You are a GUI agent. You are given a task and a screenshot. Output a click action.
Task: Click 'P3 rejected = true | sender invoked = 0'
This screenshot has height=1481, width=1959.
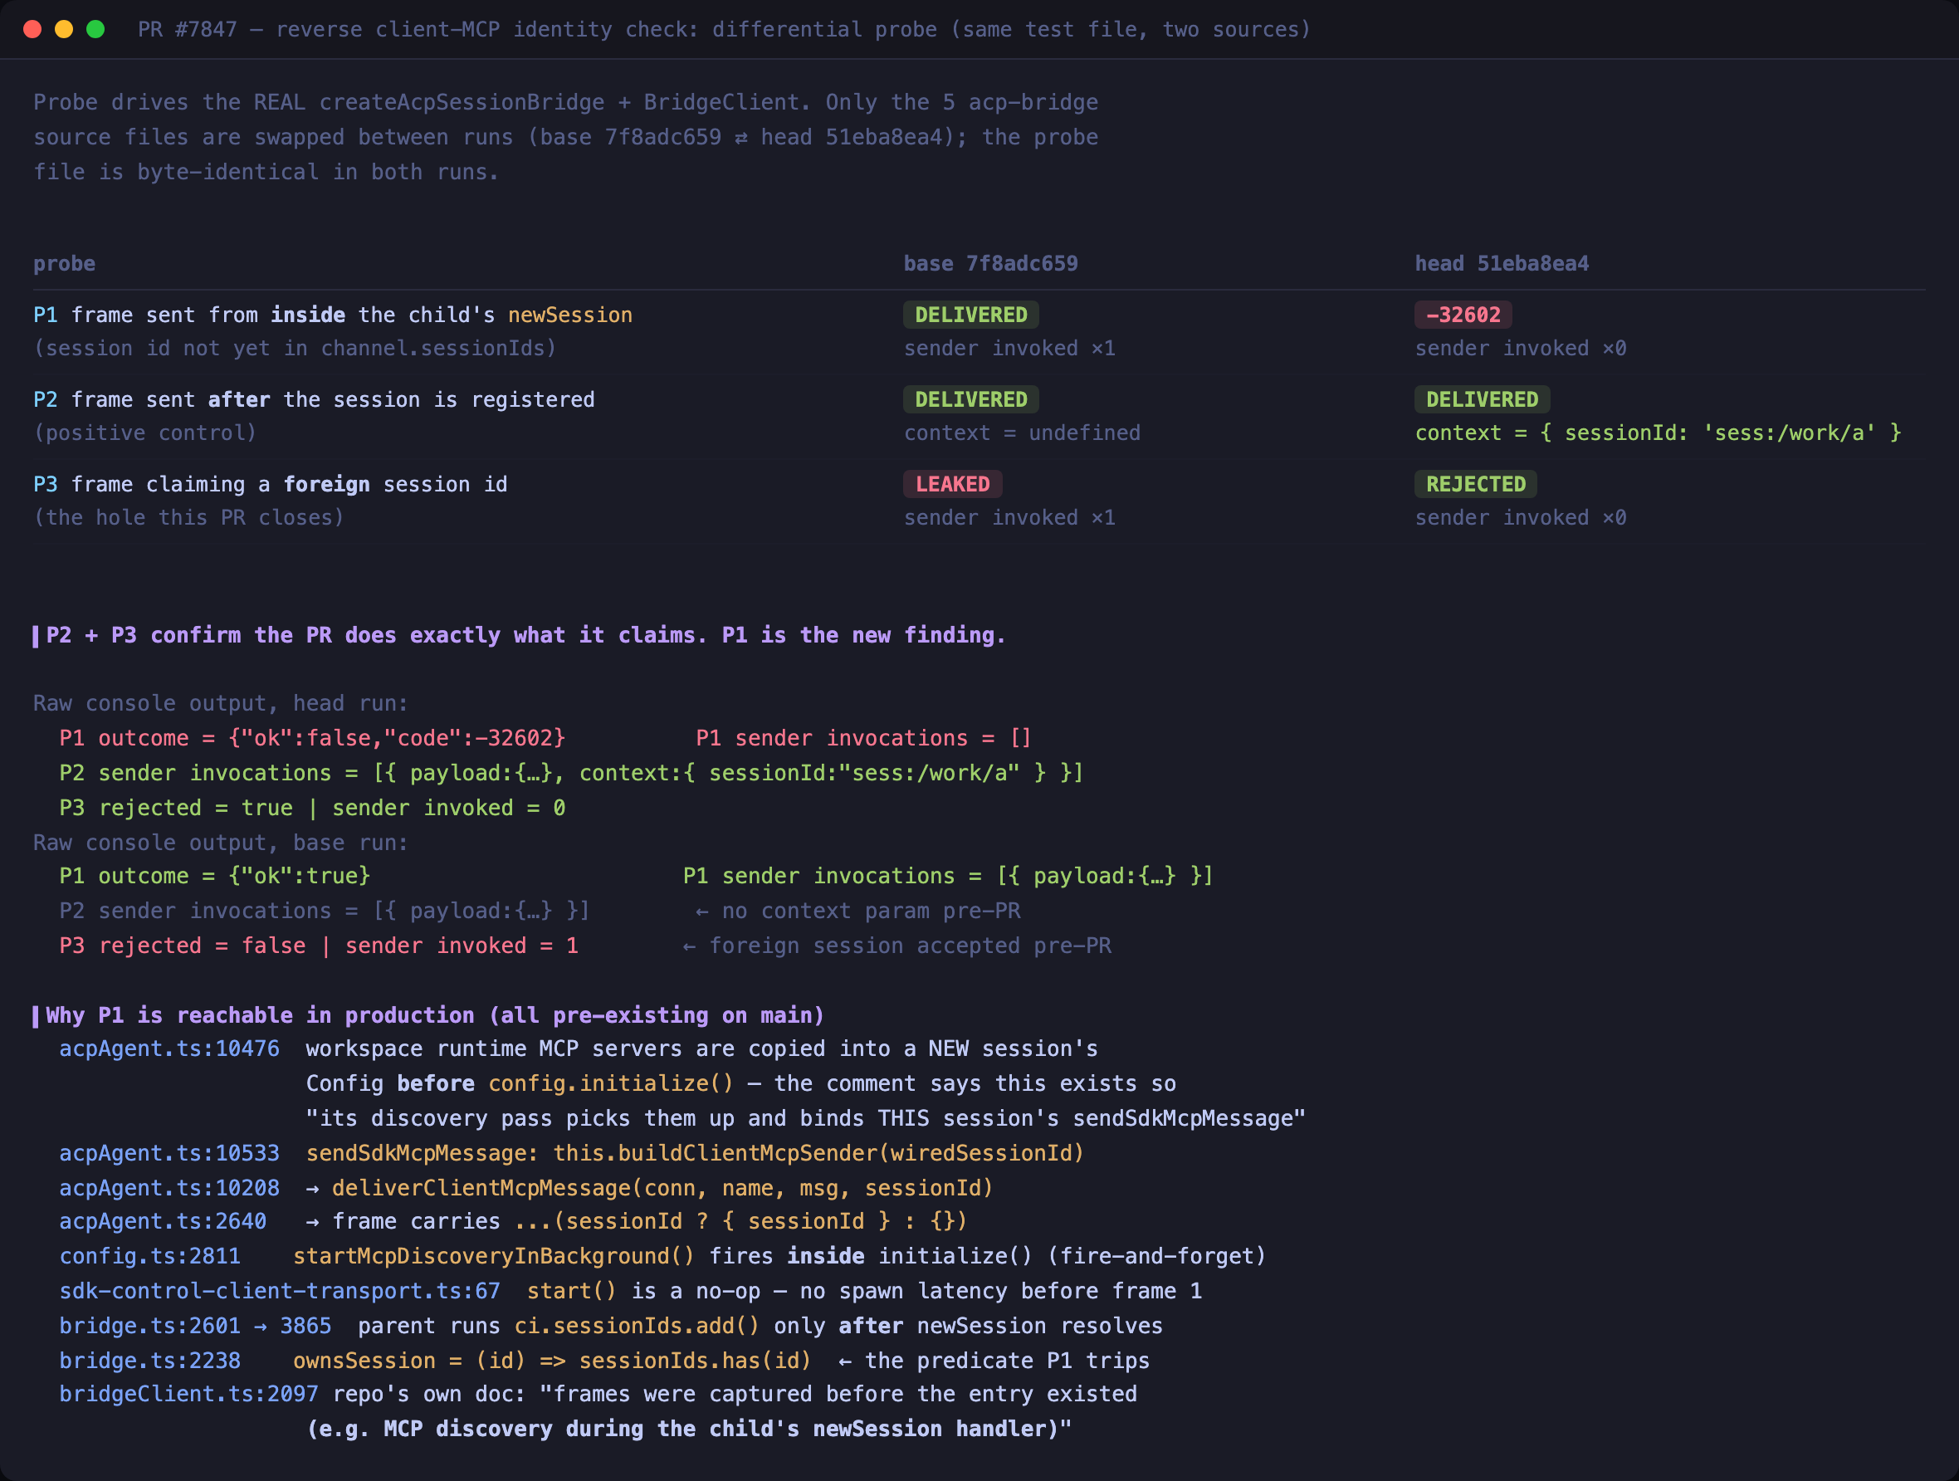tap(313, 808)
